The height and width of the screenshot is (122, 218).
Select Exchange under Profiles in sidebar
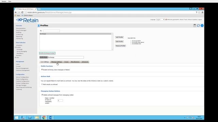tap(19, 49)
